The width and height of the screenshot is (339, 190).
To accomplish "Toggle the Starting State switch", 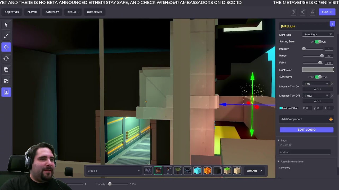I will point(318,42).
